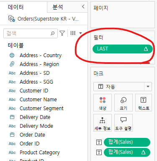Click the data view grid icon
Screen dimensions: 157x161
(73, 33)
